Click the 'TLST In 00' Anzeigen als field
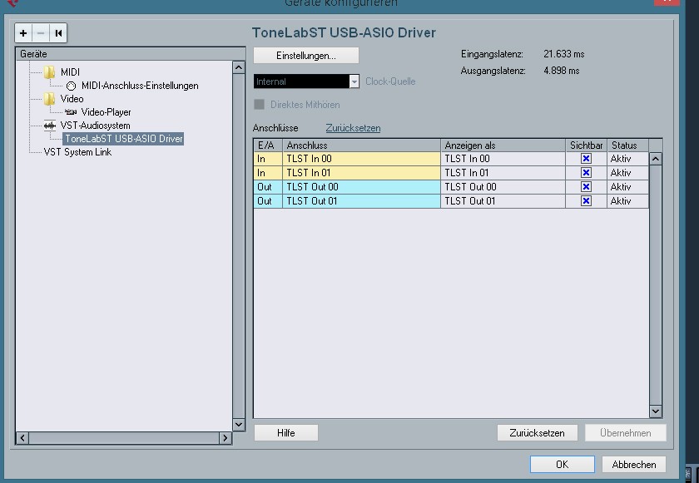 point(503,159)
